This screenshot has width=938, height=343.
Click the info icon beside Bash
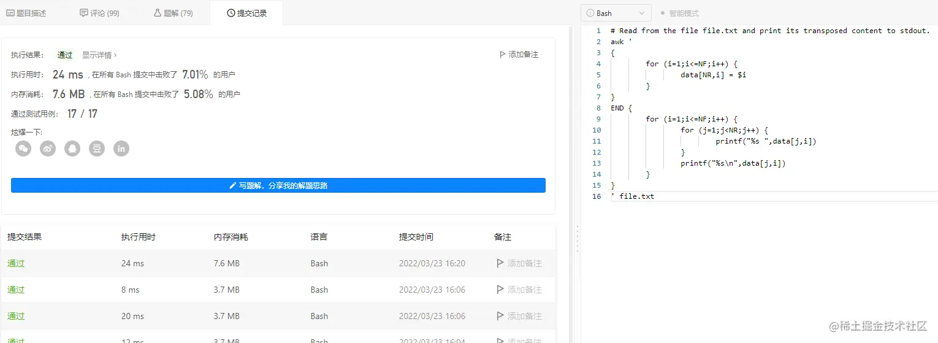(590, 13)
